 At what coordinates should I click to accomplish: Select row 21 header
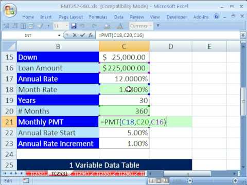(9, 122)
